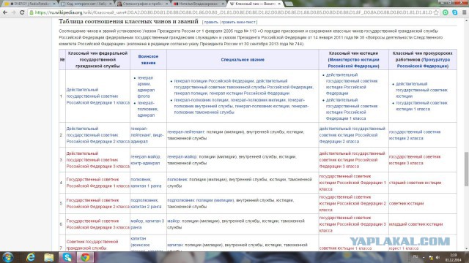The width and height of the screenshot is (469, 263).
Task: Click 'полковник' link in special rank column, row 4
Action: pyautogui.click(x=177, y=180)
